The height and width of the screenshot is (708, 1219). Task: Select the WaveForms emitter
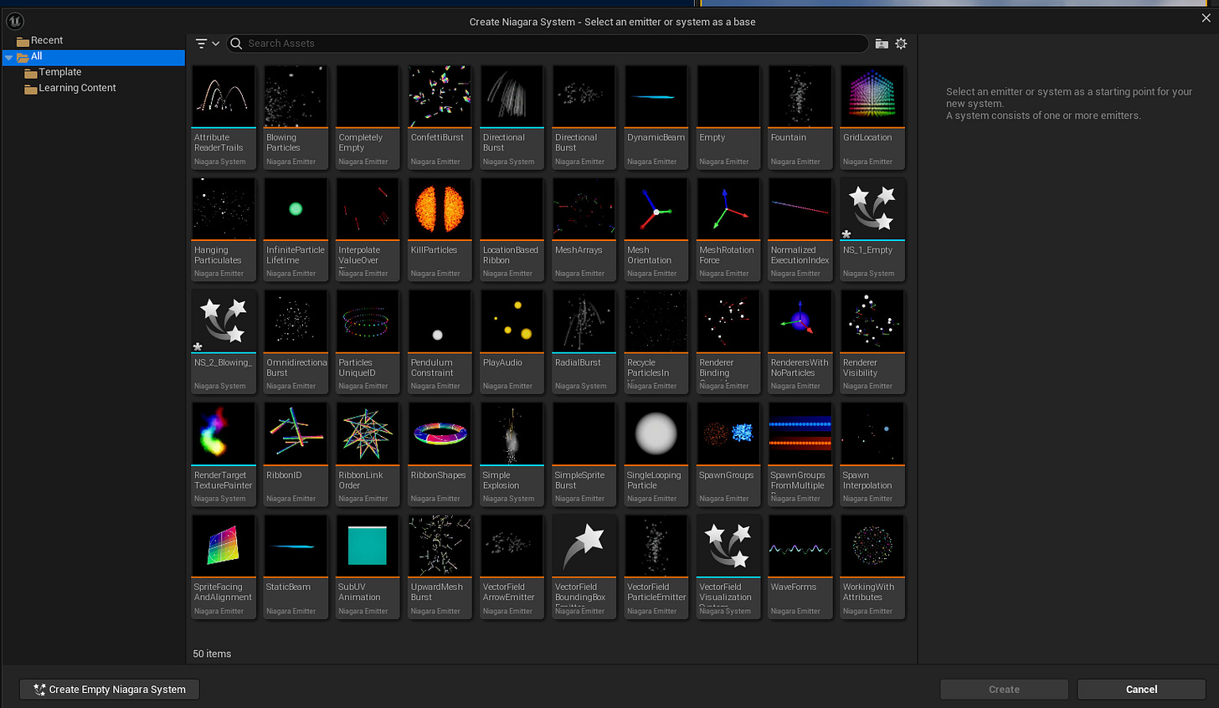pyautogui.click(x=800, y=567)
